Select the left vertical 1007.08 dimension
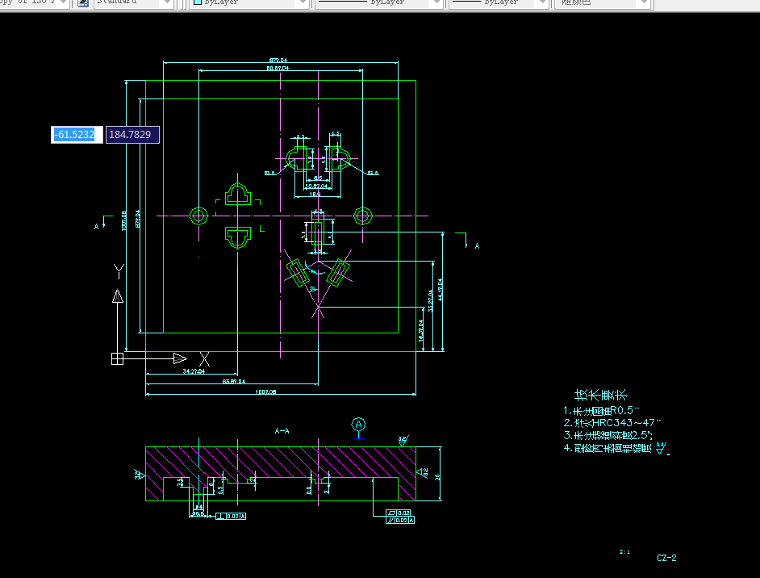The image size is (760, 578). click(x=124, y=220)
